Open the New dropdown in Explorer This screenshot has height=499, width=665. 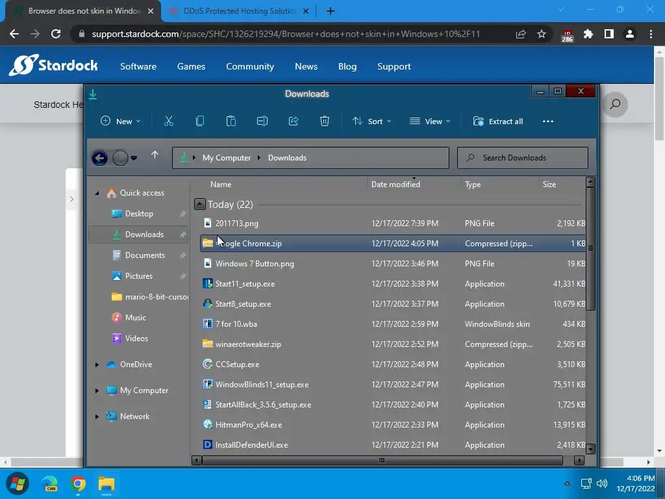tap(120, 122)
